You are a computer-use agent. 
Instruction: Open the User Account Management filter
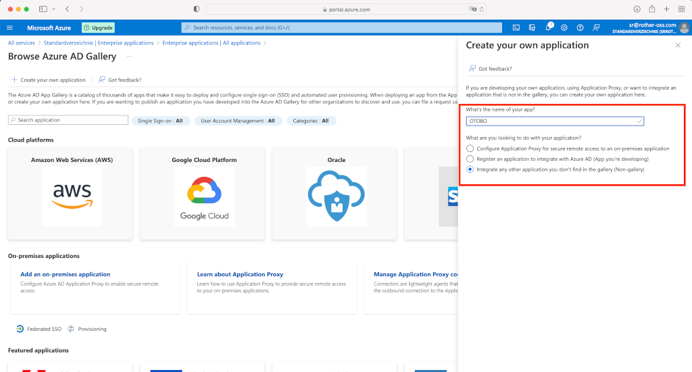pos(237,121)
